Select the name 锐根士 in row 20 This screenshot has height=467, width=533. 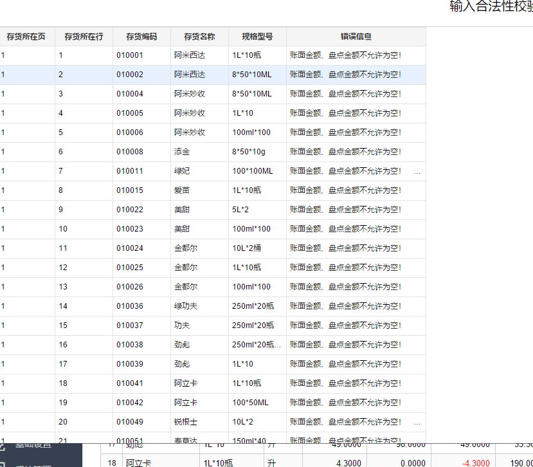[186, 422]
